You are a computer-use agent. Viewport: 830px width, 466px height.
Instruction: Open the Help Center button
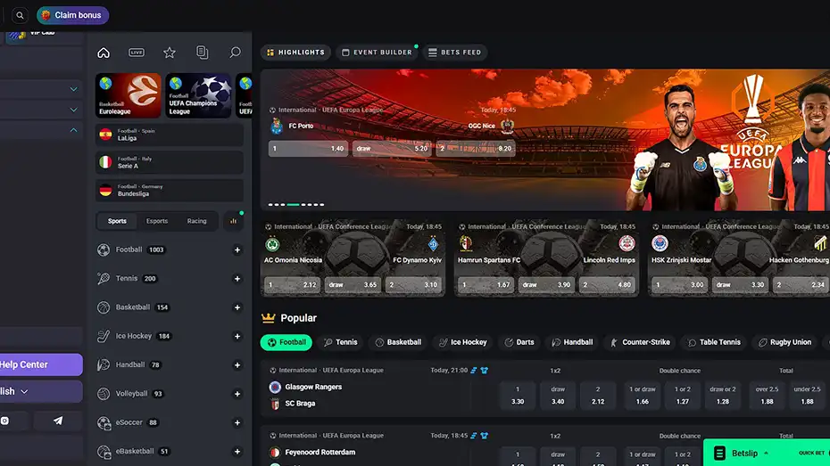point(41,364)
